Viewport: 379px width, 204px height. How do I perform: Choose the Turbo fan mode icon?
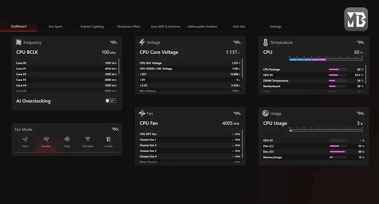67,140
